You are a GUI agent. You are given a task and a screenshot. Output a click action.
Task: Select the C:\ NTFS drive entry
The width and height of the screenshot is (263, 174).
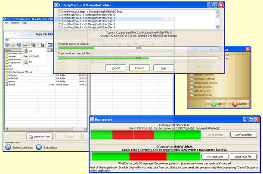[x=34, y=57]
